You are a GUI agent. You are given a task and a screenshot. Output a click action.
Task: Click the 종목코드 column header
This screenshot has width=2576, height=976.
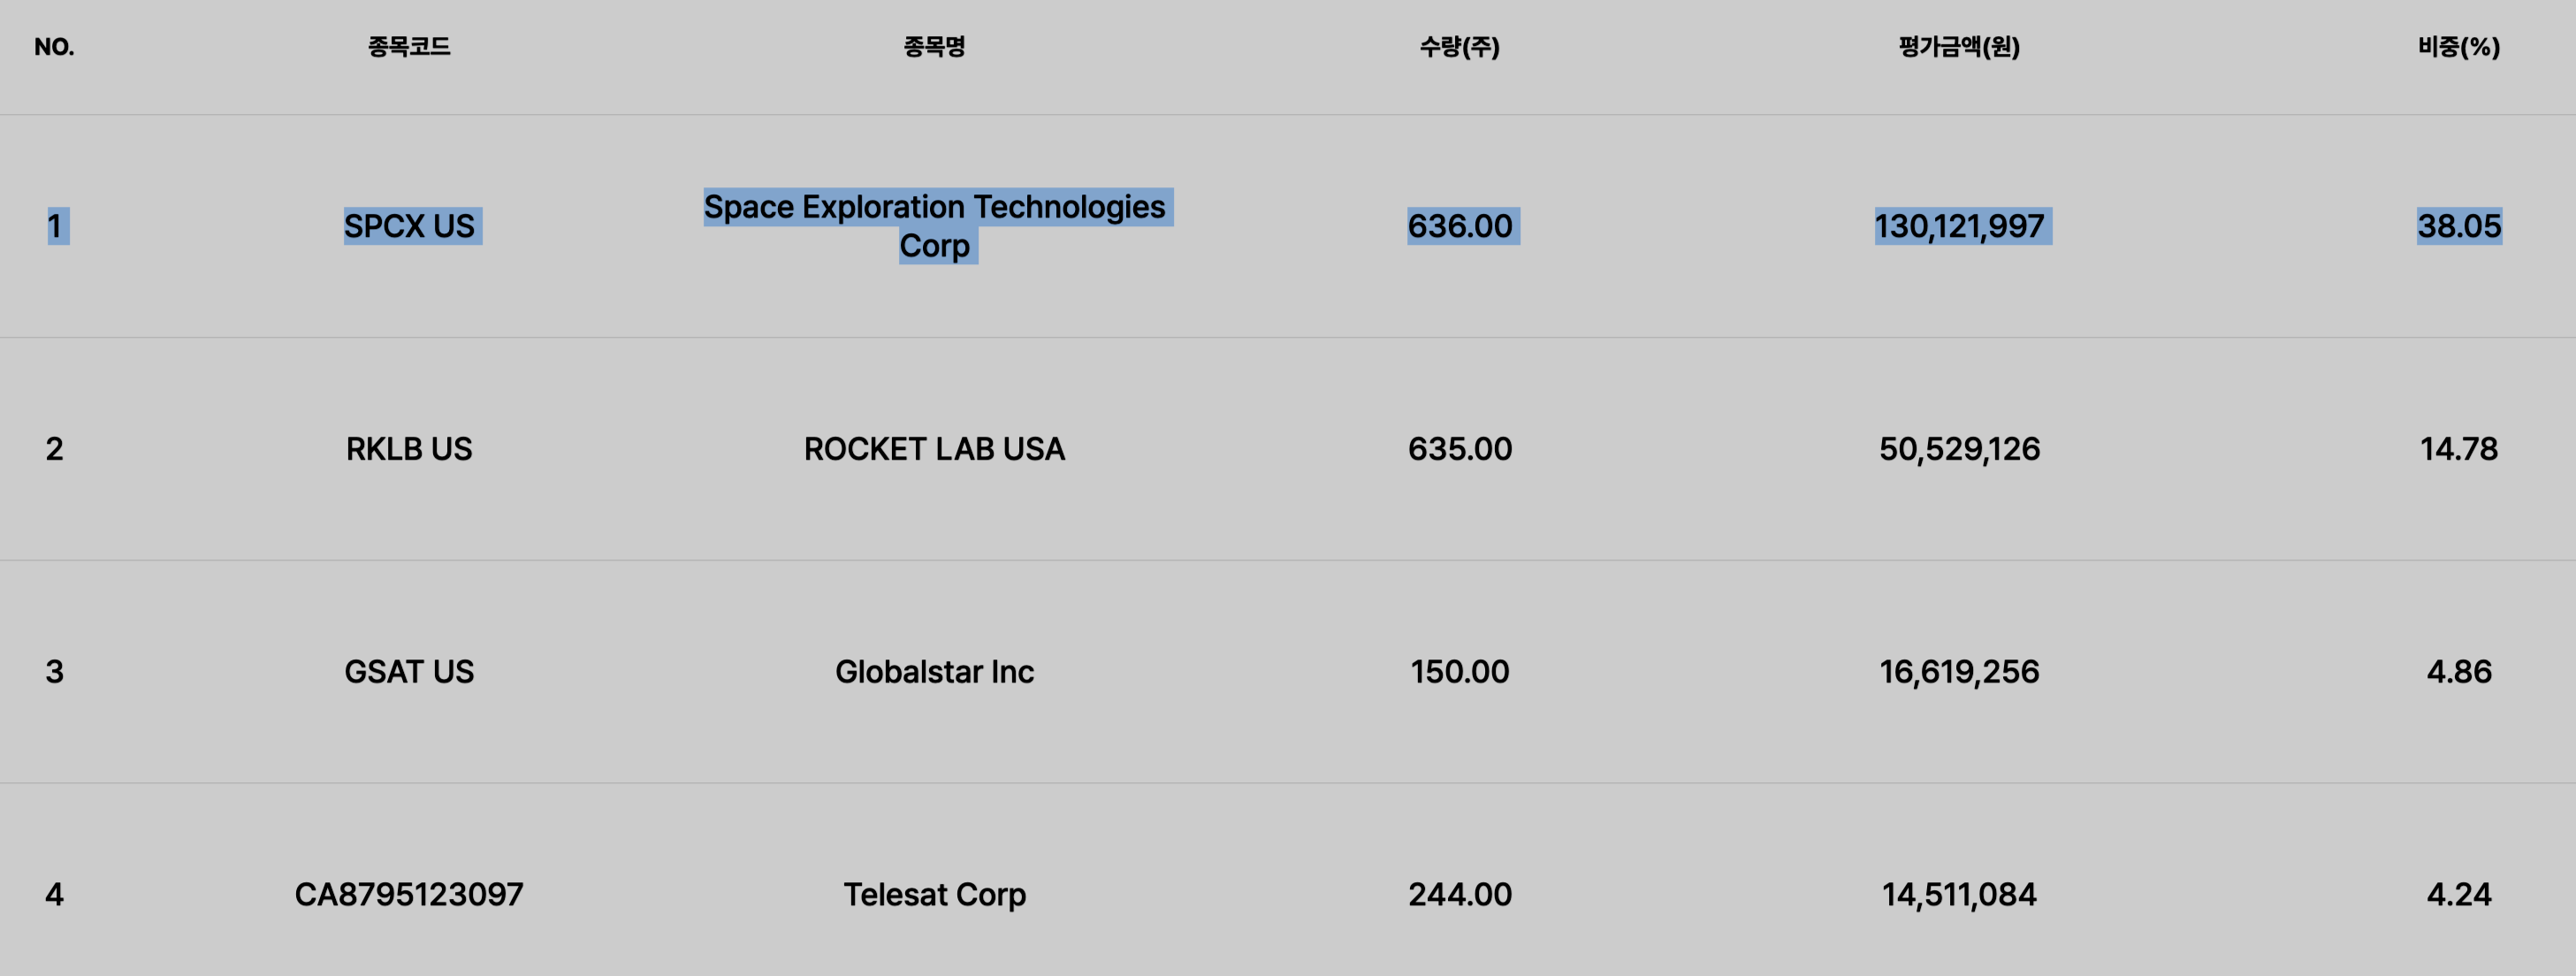click(x=409, y=47)
